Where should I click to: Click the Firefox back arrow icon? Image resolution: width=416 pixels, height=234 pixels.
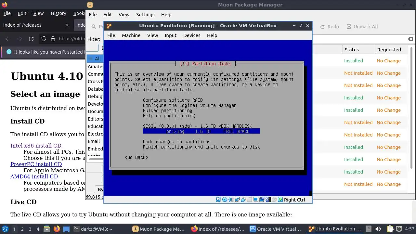click(8, 39)
